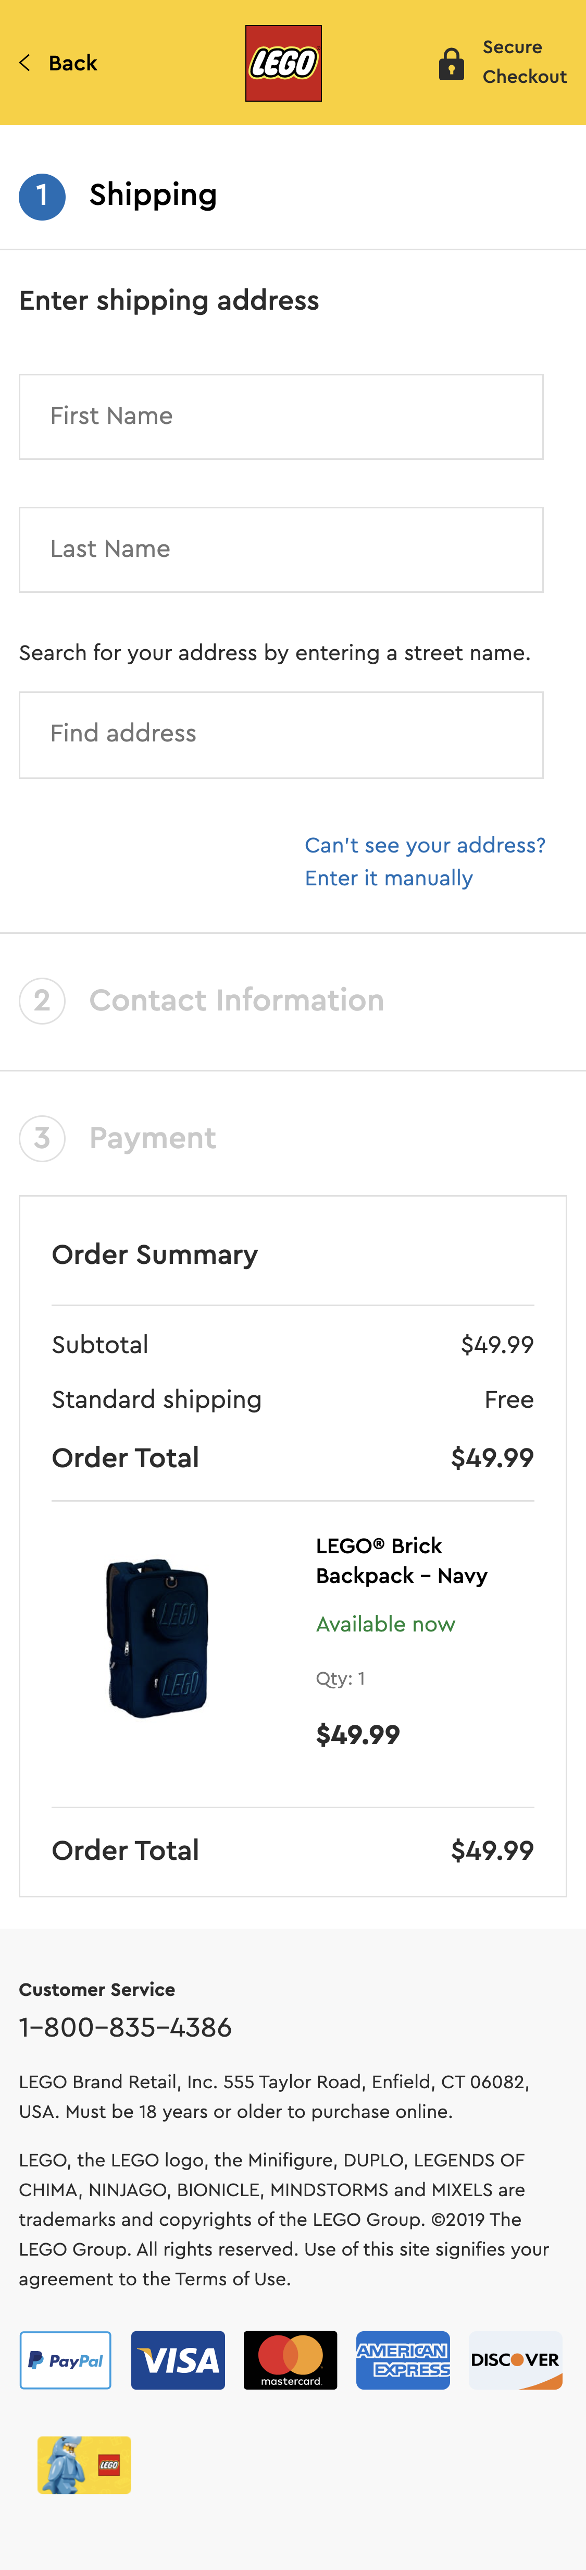Viewport: 586px width, 2570px height.
Task: Click the navy backpack product thumbnail
Action: (157, 1637)
